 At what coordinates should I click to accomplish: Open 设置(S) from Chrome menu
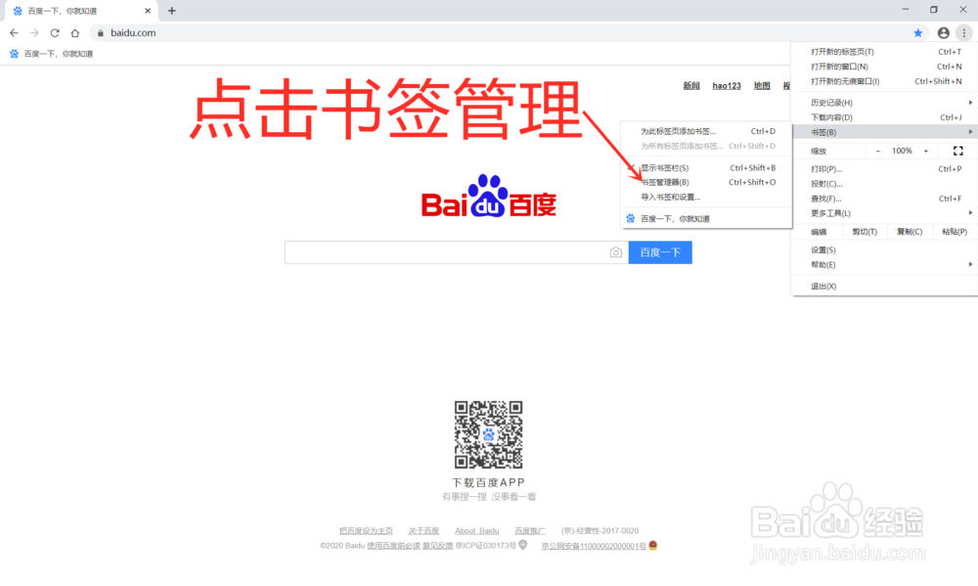click(x=884, y=249)
